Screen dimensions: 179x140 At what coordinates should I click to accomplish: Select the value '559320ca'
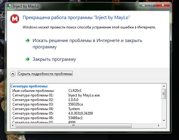75,104
